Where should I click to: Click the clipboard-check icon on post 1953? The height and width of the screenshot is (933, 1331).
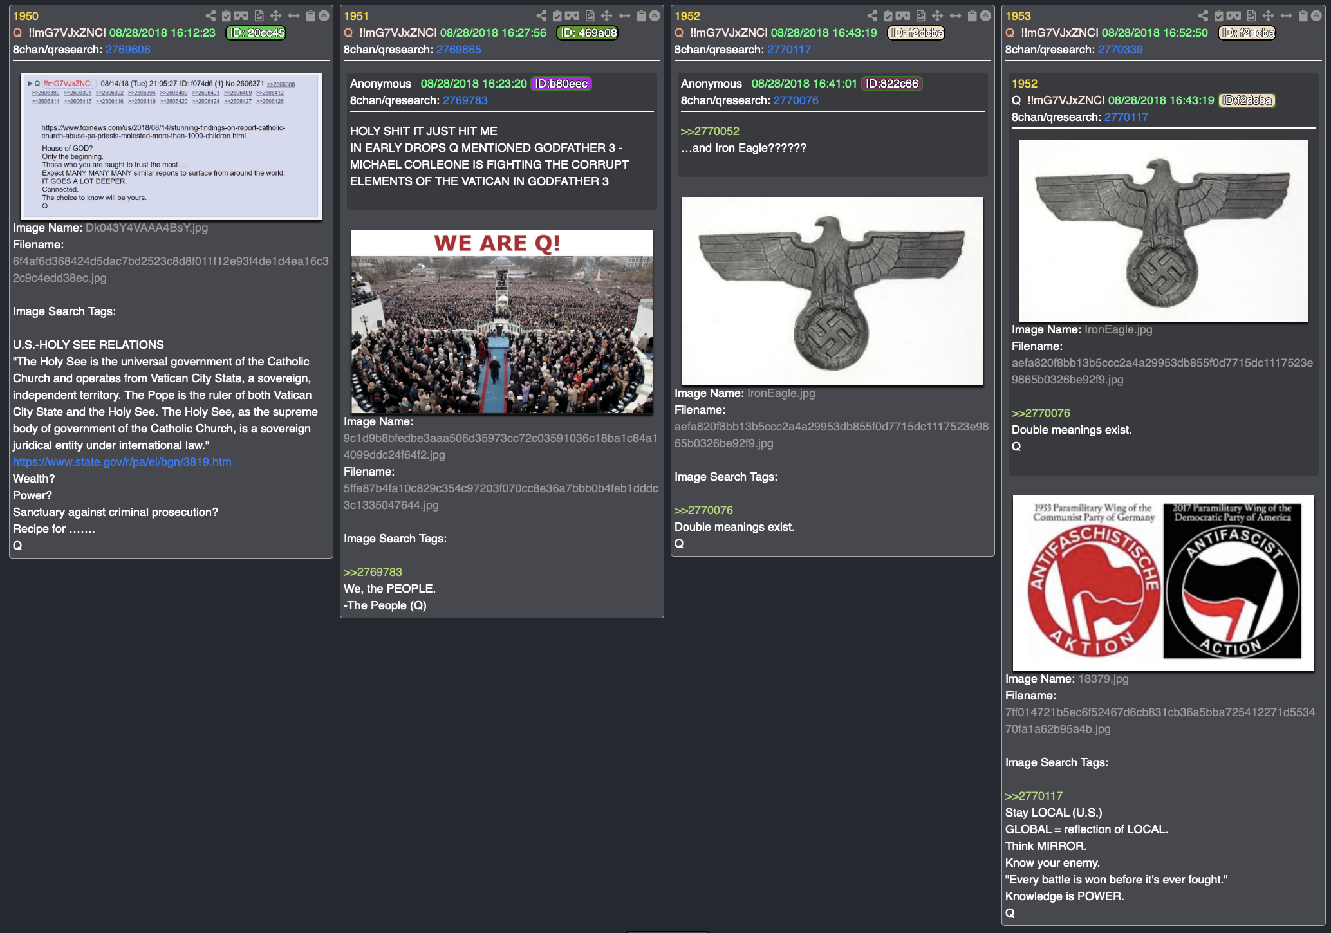click(1218, 15)
